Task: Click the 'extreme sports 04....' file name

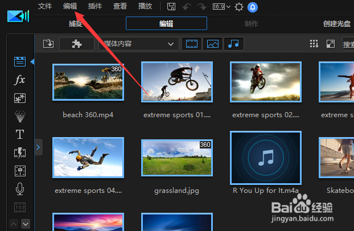Action: click(x=88, y=191)
